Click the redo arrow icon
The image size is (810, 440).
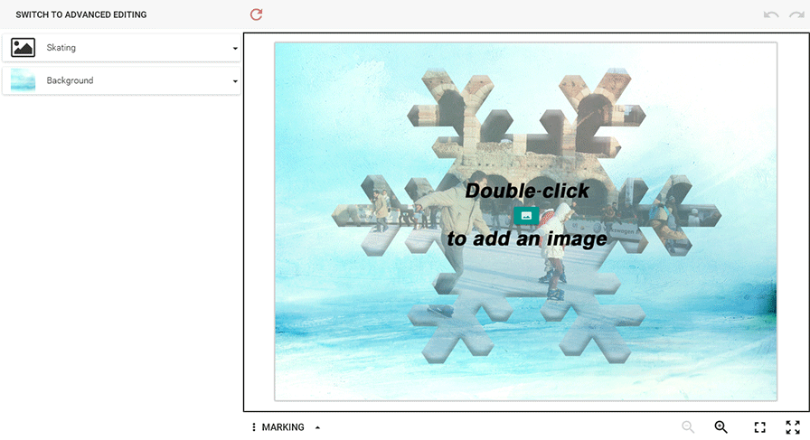[795, 14]
